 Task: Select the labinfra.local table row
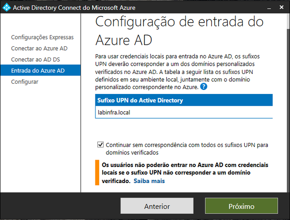click(x=184, y=112)
